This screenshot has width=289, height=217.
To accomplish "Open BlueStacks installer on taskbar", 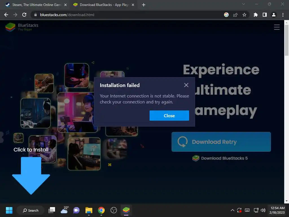I will 126,210.
